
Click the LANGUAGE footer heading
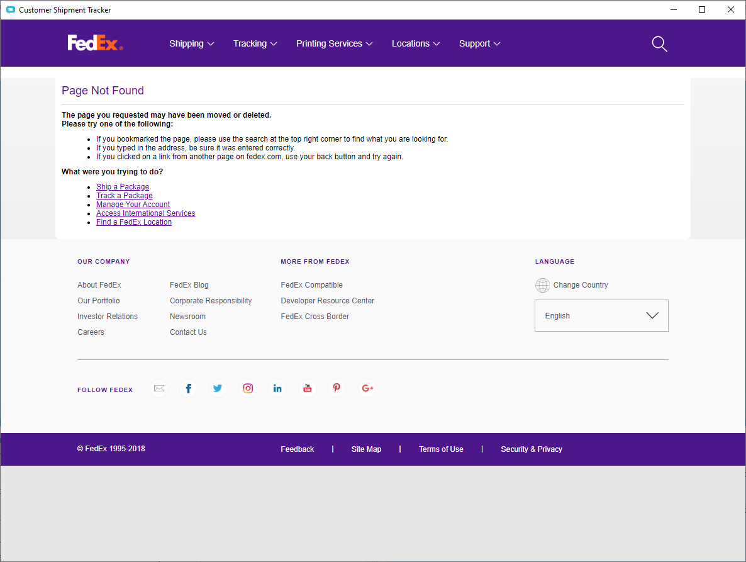554,262
